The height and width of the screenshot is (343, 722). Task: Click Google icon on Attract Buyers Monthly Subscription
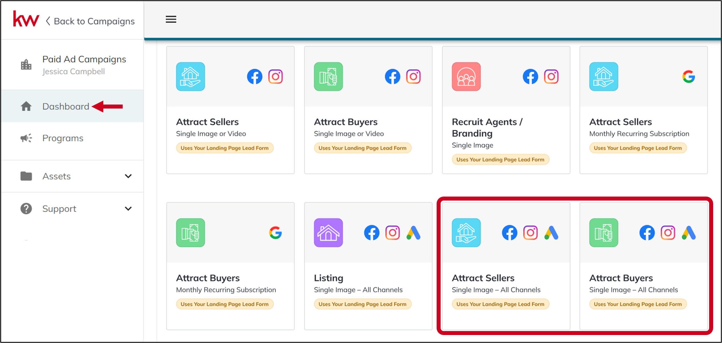(x=275, y=233)
